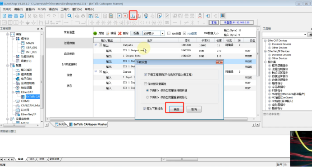Collapse the EtherCAT tree node
Screen dimensions: 312x167
[x=13, y=92]
